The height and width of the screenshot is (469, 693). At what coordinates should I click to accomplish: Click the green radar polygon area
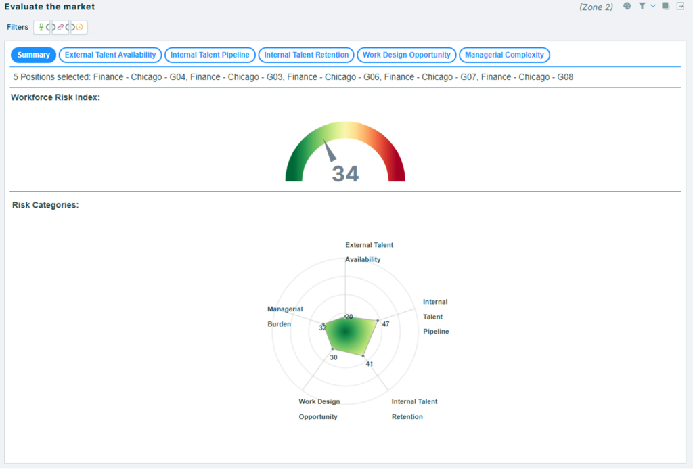click(349, 335)
